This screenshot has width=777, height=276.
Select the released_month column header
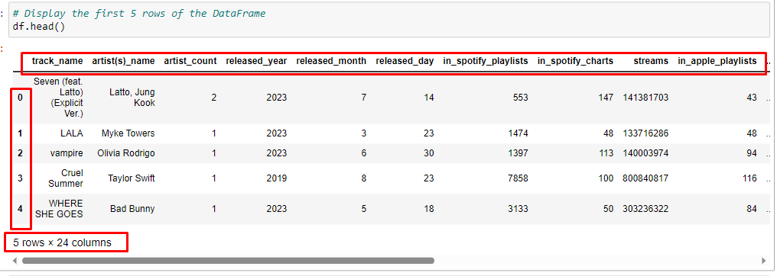pyautogui.click(x=331, y=61)
